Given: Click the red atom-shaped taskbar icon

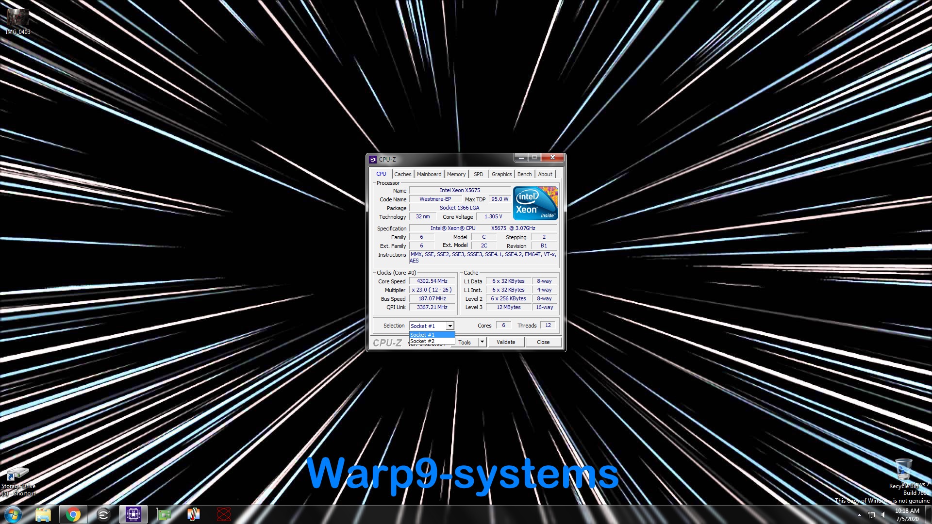Looking at the screenshot, I should 224,514.
